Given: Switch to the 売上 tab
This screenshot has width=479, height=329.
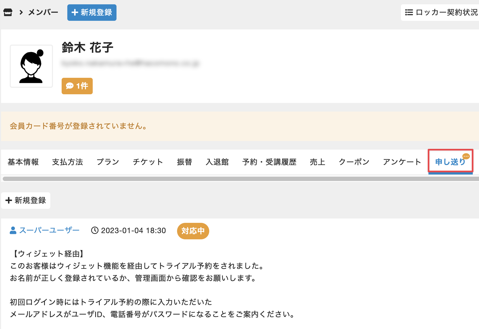Looking at the screenshot, I should coord(318,162).
